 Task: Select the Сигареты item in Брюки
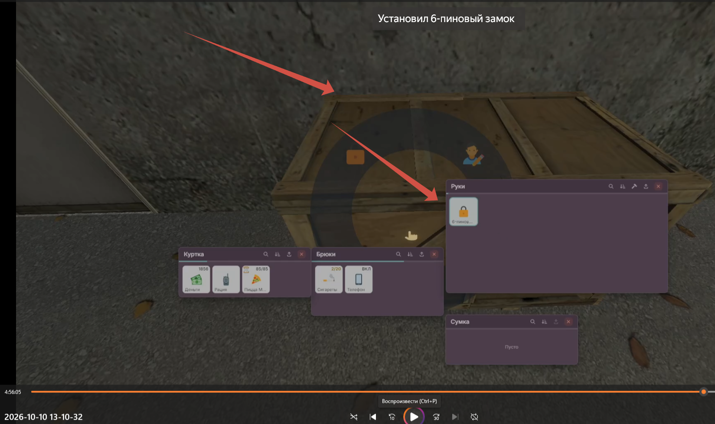point(329,279)
